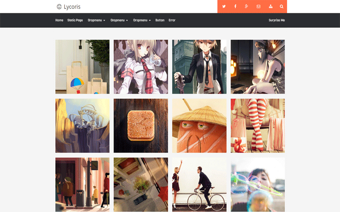Viewport: 340px width, 212px height.
Task: Open the illustrated street scene thumbnail
Action: tap(82, 185)
